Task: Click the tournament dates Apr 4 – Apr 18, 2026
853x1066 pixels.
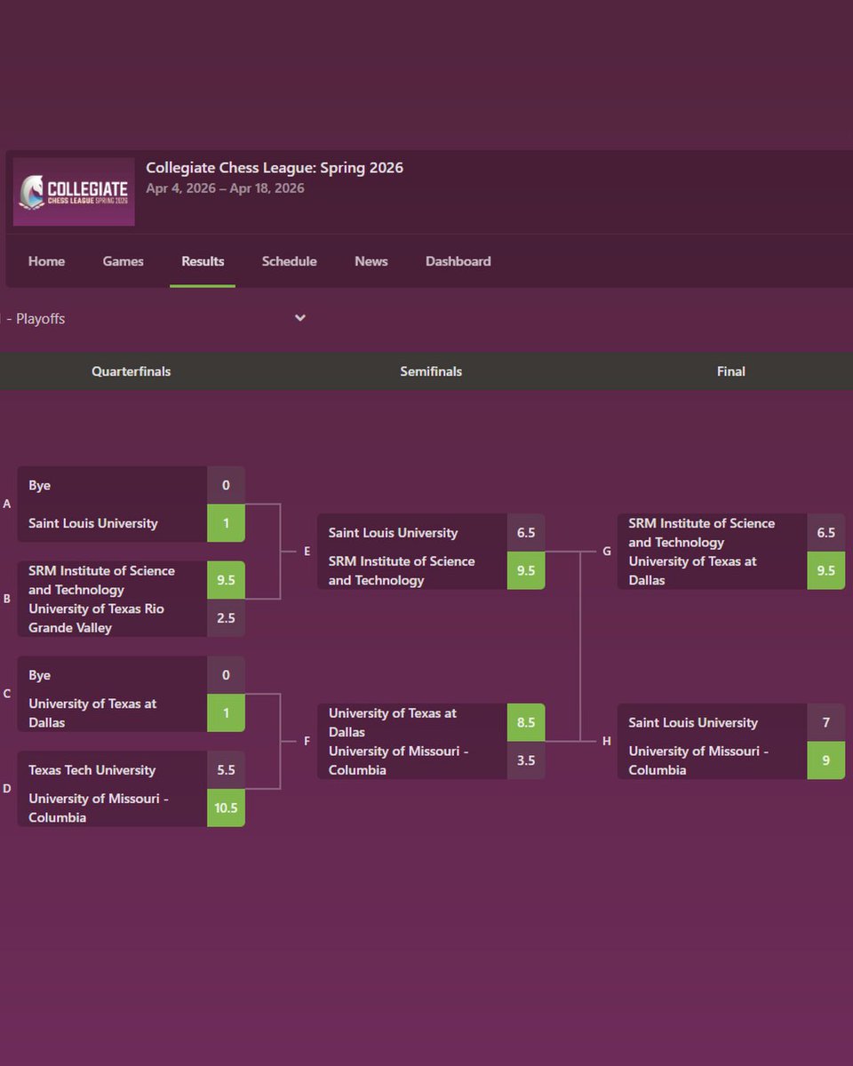Action: (225, 188)
